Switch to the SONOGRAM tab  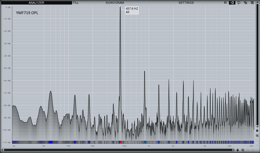115,3
